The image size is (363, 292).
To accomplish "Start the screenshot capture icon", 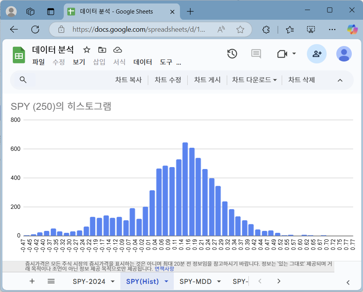I will (311, 29).
